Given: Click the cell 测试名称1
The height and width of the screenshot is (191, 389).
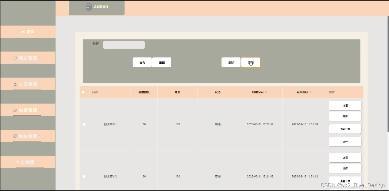Looking at the screenshot, I should tap(110, 124).
